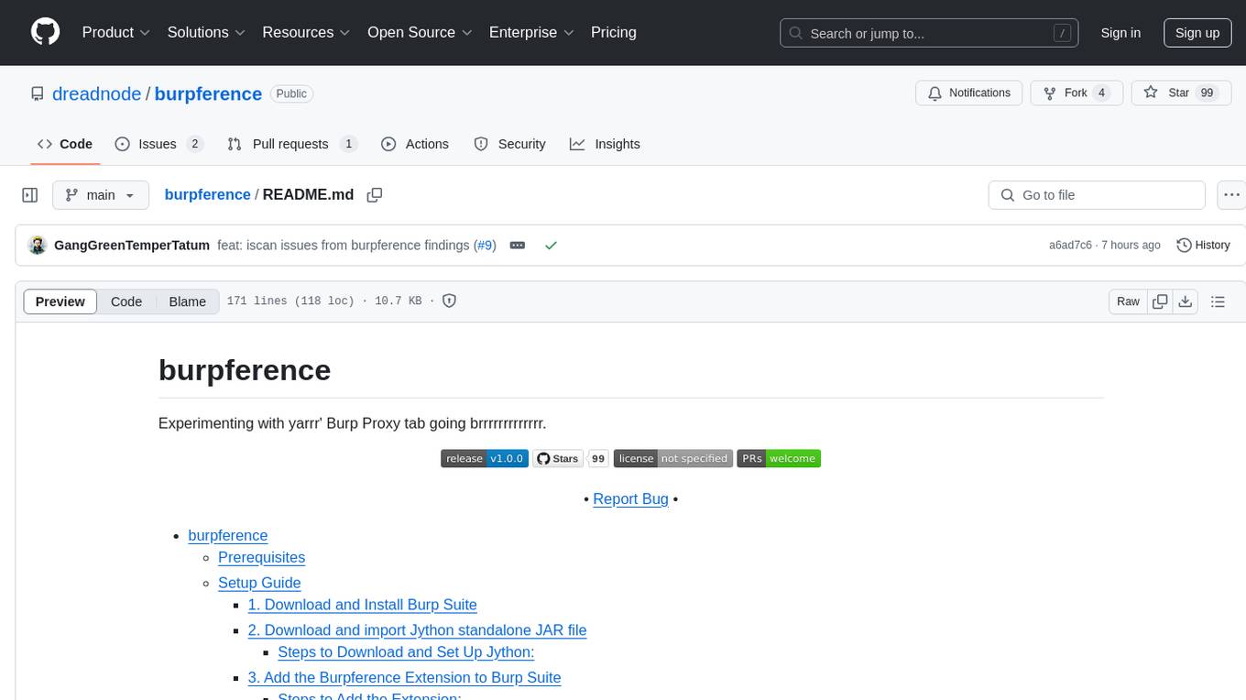Jump to Download and Install Burp Suite

pyautogui.click(x=362, y=606)
